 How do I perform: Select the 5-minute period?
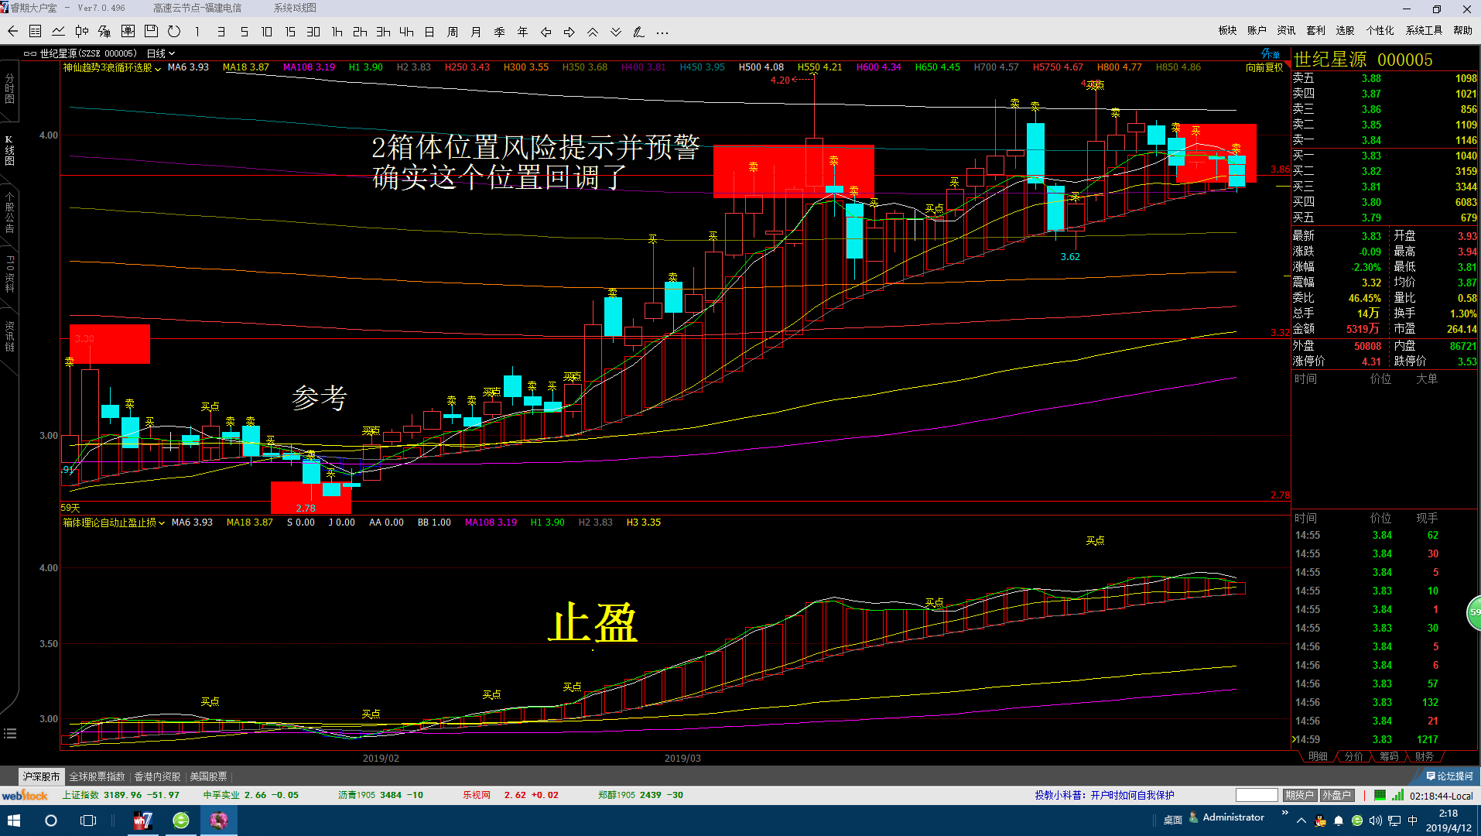pyautogui.click(x=244, y=32)
